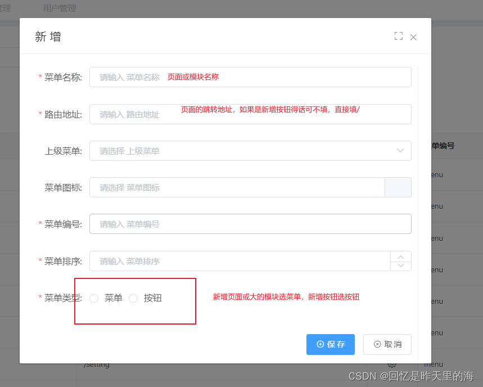Increase 菜单排序 with up arrow
This screenshot has height=387, width=483.
[x=401, y=256]
